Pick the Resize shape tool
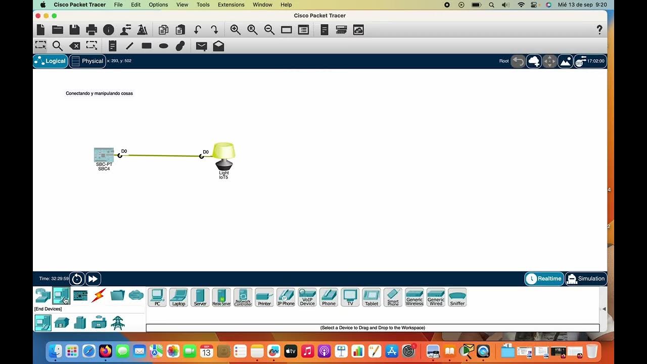 coord(91,45)
